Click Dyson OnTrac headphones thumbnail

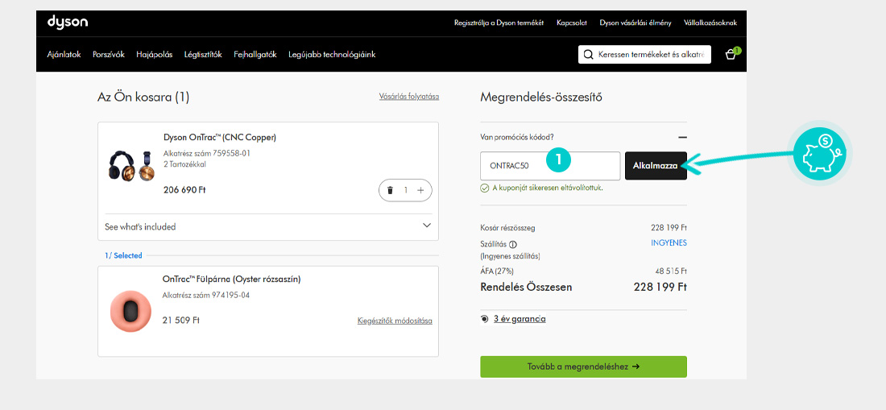pos(131,165)
